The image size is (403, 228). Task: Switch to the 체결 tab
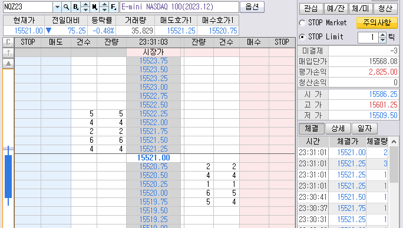(312, 129)
